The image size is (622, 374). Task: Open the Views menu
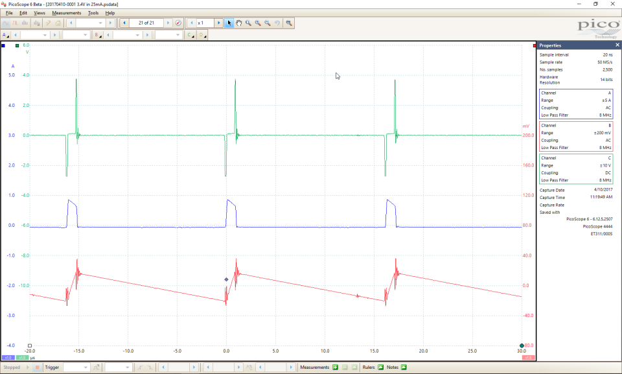40,13
